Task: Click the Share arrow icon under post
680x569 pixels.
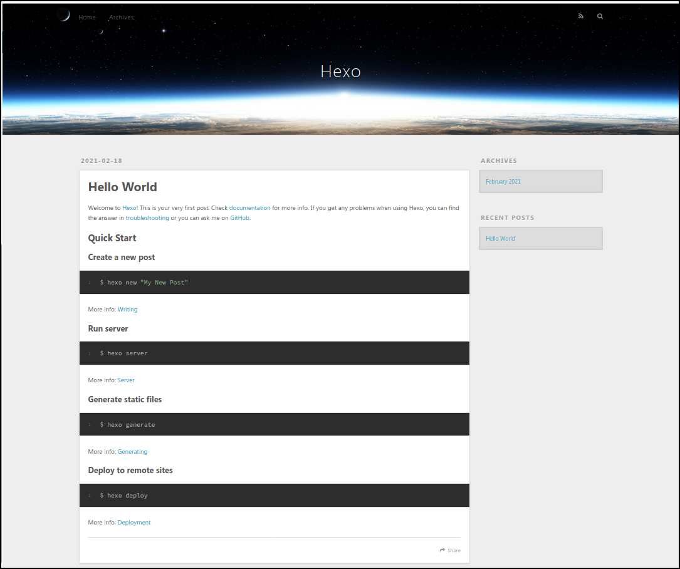Action: pos(442,550)
